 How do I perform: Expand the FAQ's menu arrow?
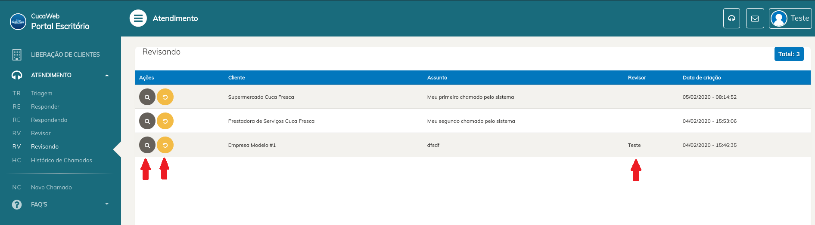tap(107, 204)
